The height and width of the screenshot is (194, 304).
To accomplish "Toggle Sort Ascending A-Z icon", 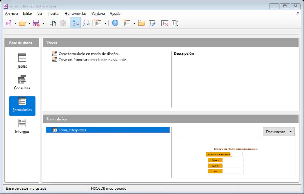I will click(76, 23).
